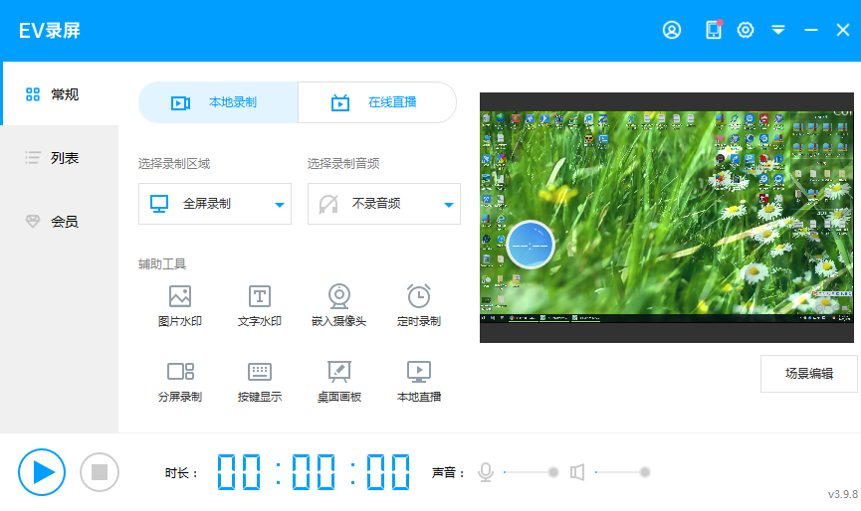The height and width of the screenshot is (511, 861).
Task: Open the 会员 membership tab
Action: click(60, 222)
